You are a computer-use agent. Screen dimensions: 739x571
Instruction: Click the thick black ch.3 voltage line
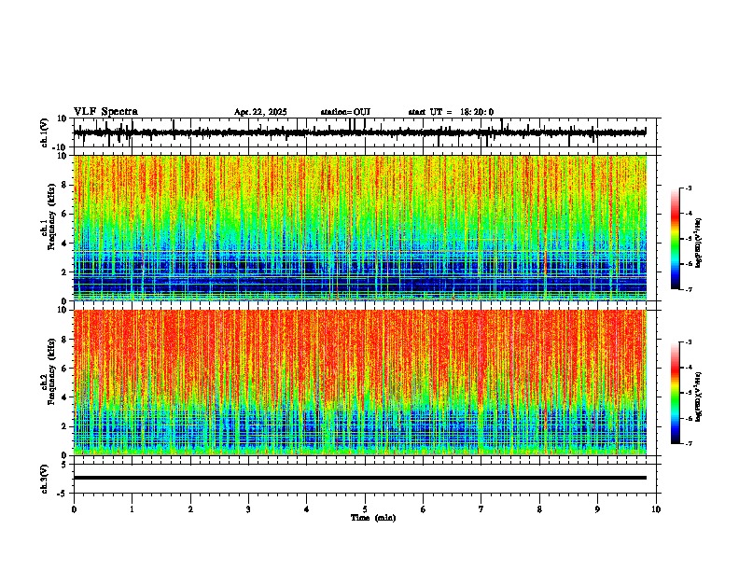pos(359,478)
